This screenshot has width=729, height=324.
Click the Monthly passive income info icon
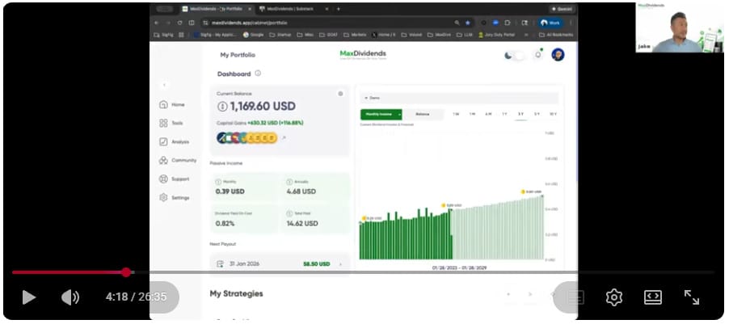[x=218, y=182]
